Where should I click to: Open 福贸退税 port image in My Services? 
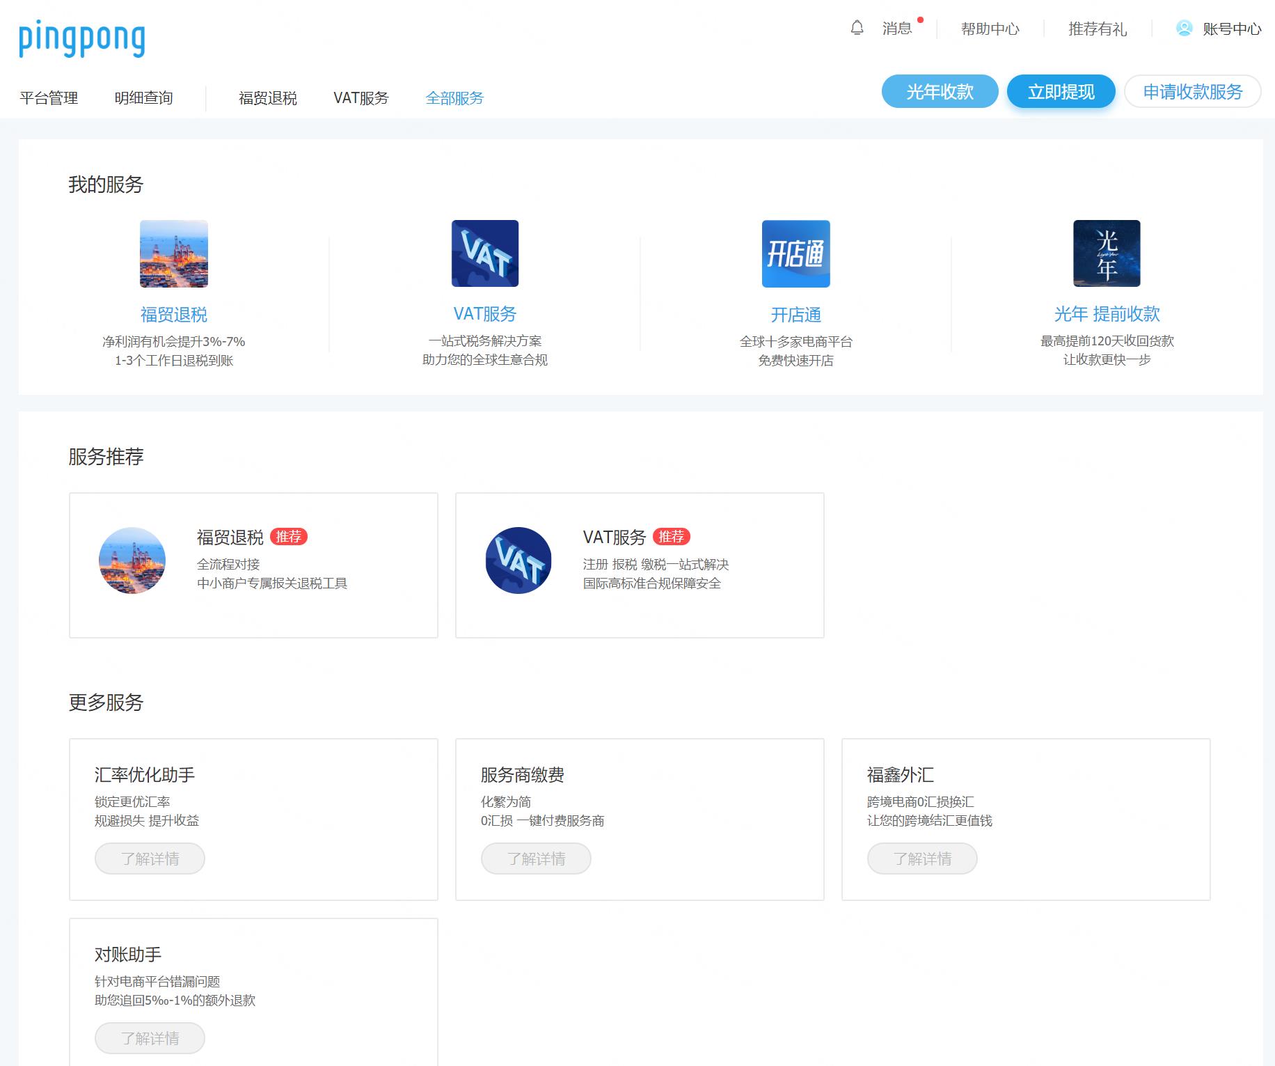click(174, 253)
